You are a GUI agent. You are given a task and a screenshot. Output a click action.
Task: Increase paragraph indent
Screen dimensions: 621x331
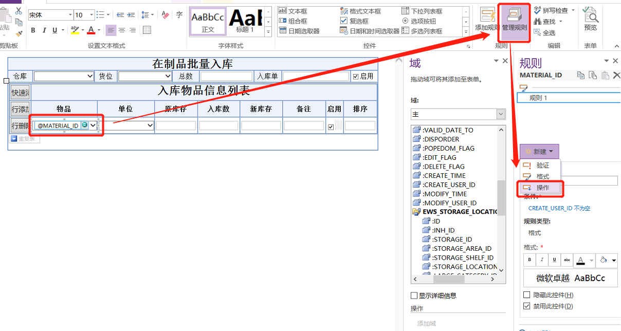[131, 15]
